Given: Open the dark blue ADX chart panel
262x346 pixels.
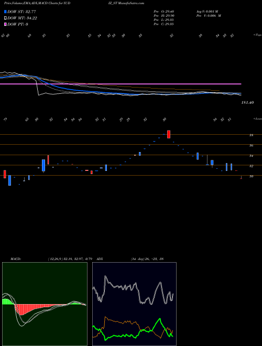Looking at the screenshot, I should [x=134, y=304].
